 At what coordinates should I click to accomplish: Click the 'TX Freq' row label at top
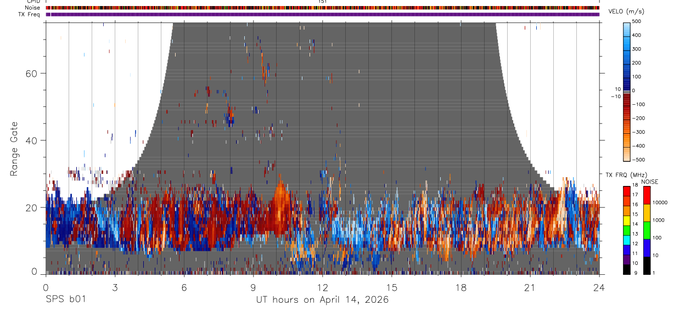30,14
